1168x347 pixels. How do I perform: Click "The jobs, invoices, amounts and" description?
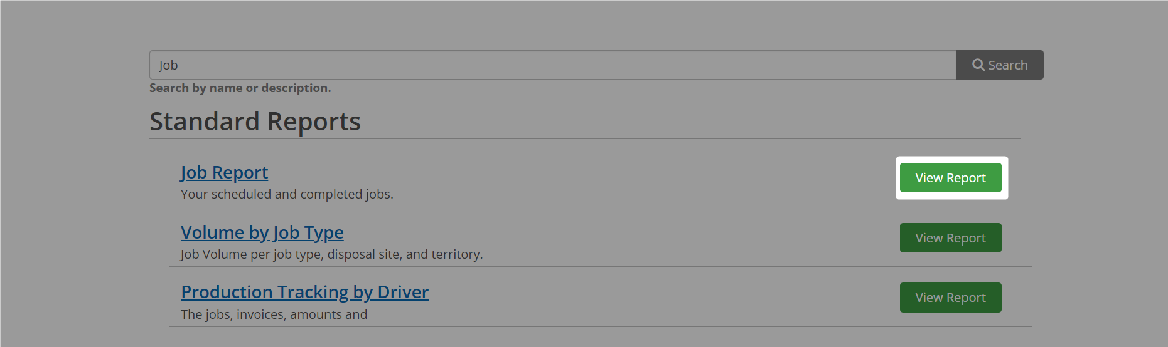[274, 314]
